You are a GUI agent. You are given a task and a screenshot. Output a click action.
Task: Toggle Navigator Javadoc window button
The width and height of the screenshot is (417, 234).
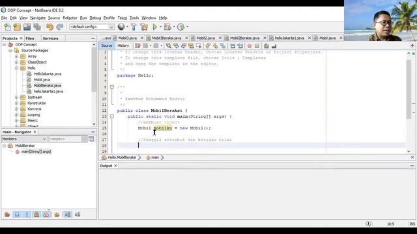(91, 138)
